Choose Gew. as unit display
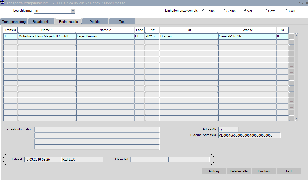The height and width of the screenshot is (180, 308). coord(266,11)
